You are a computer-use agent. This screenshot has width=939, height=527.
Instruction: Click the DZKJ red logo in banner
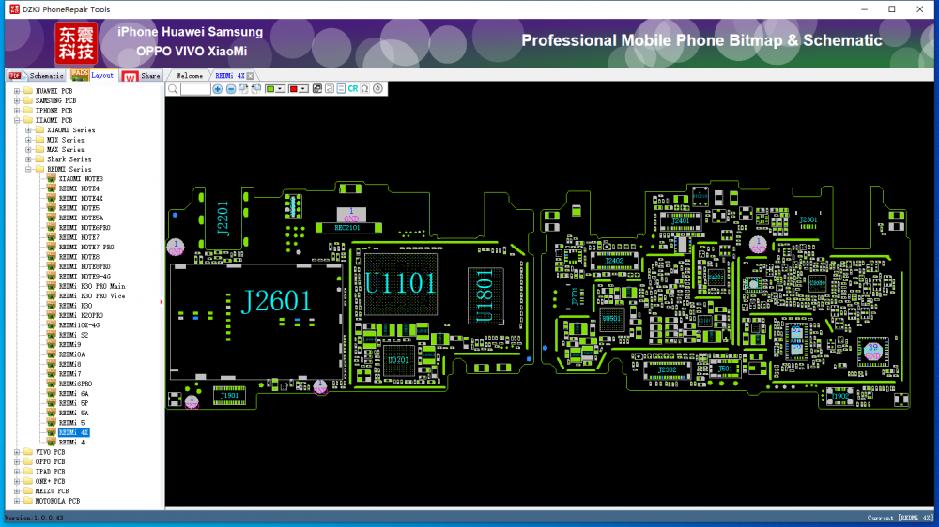point(75,42)
